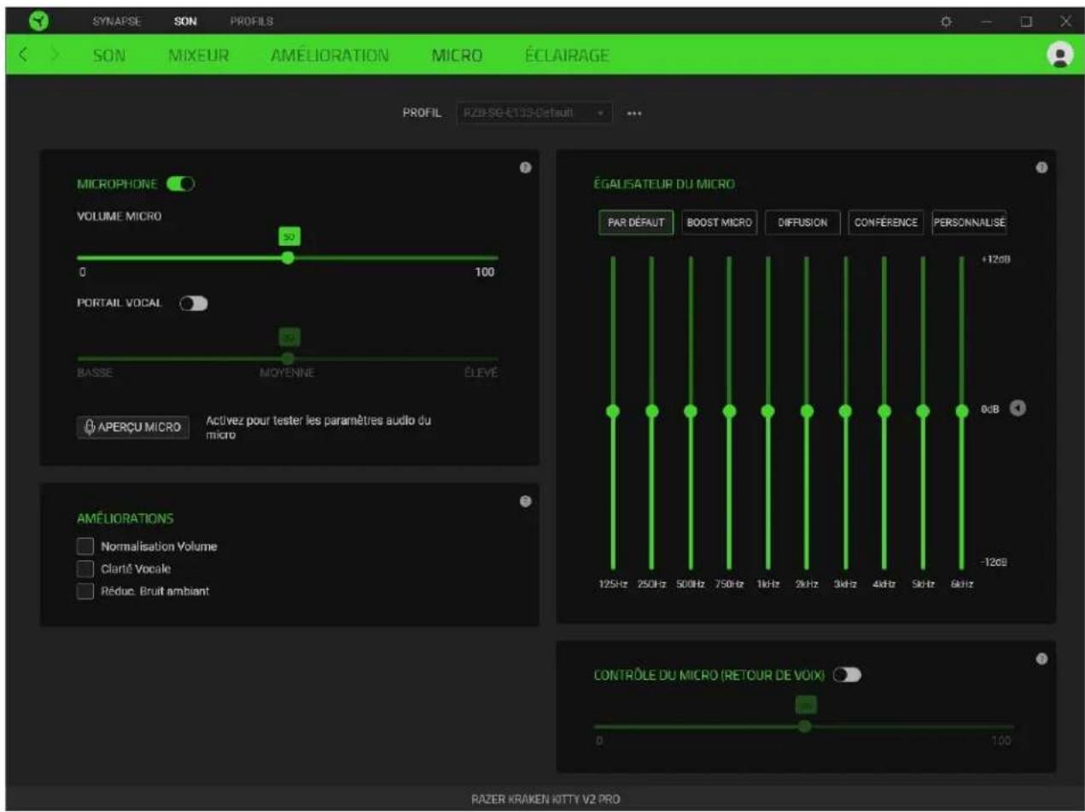Image resolution: width=1085 pixels, height=812 pixels.
Task: Check Réduc. Bruit ambiant
Action: point(85,592)
